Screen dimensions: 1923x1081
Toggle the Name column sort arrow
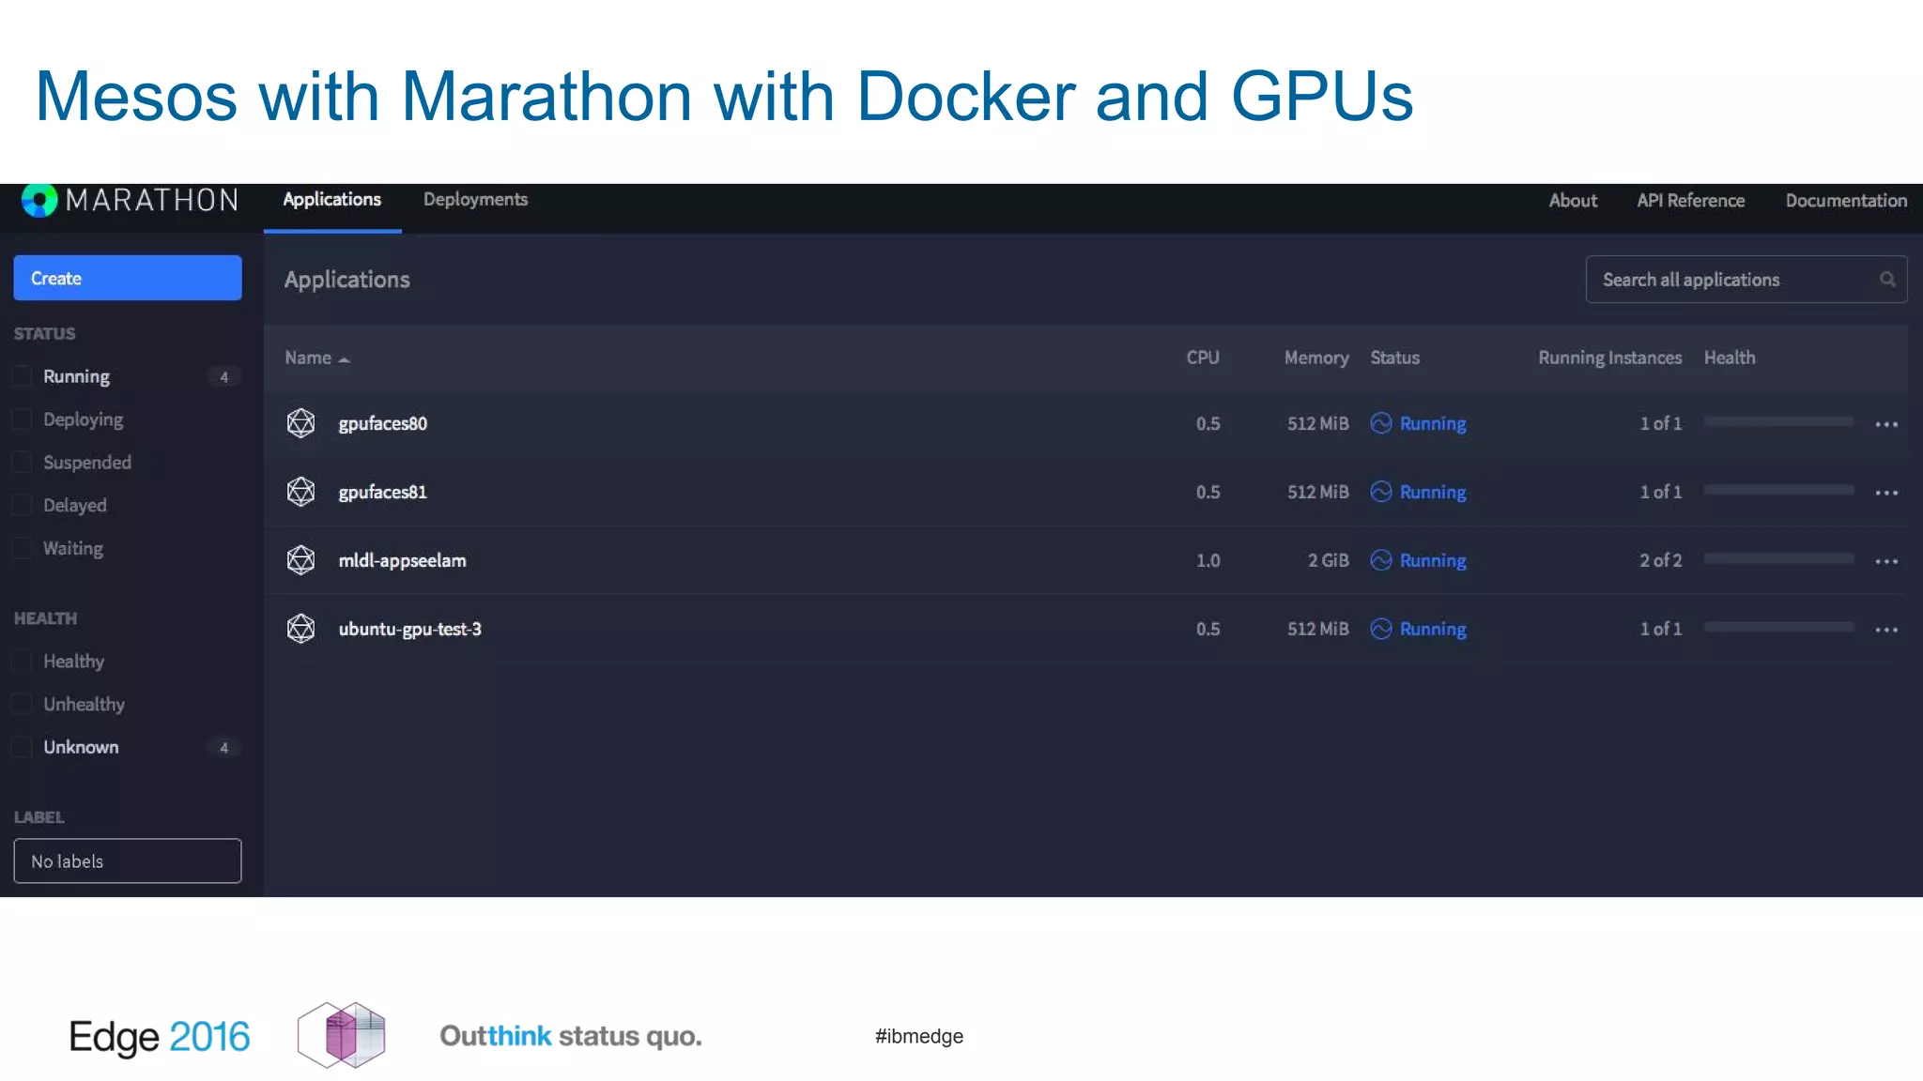pos(345,359)
